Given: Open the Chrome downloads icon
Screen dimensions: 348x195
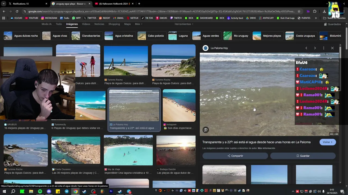Looking at the screenshot, I should coord(324,11).
